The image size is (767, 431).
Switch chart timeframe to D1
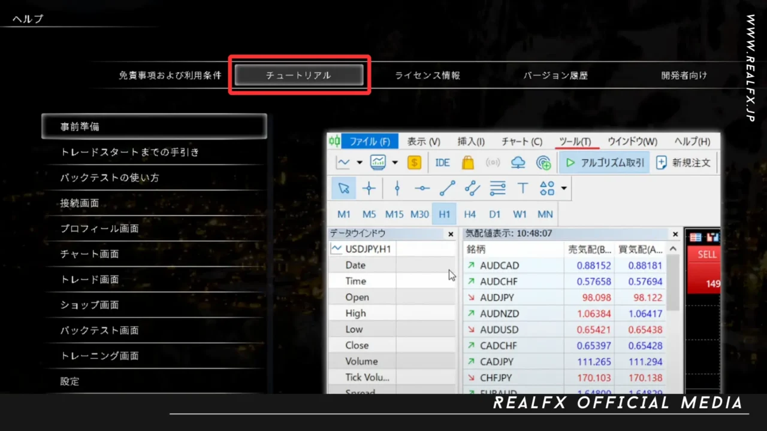495,214
